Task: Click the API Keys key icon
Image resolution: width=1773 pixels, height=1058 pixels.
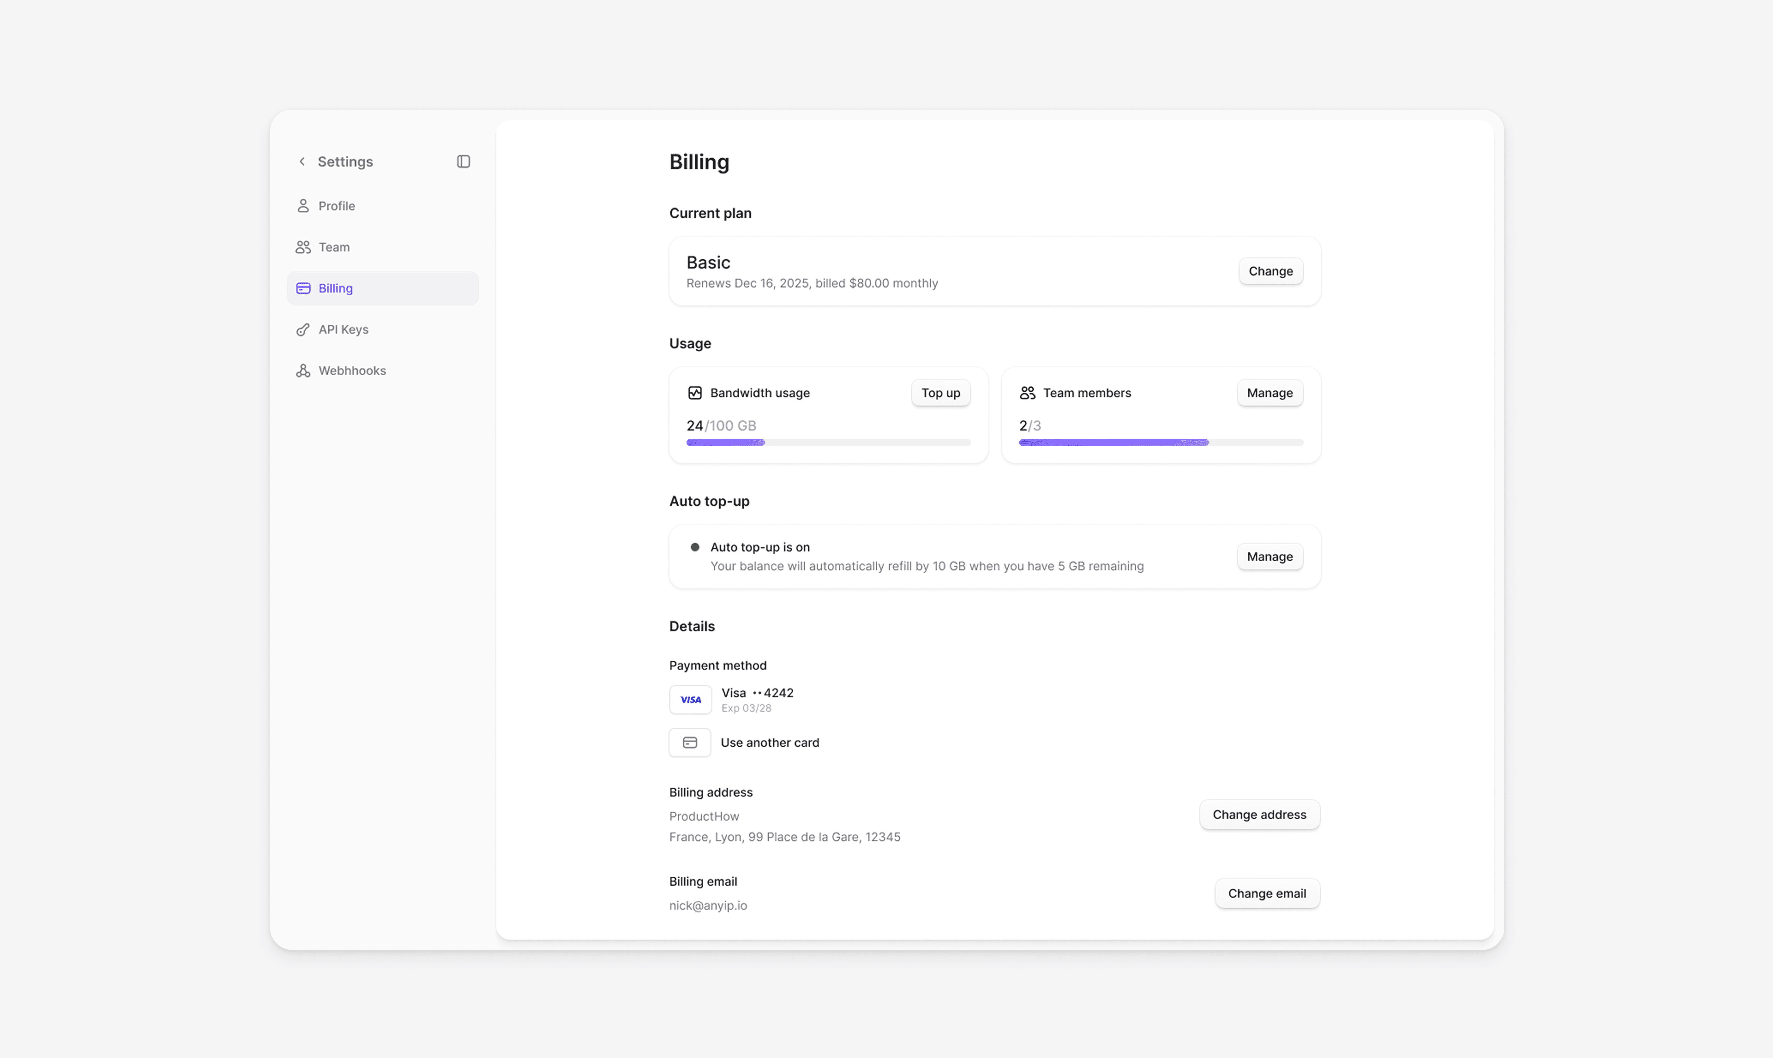Action: coord(303,329)
